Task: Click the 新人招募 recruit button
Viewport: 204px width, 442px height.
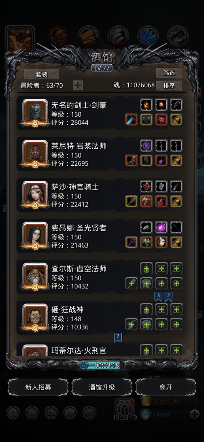Action: pos(38,387)
